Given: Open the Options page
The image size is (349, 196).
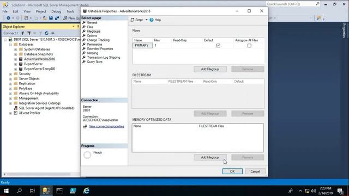Looking at the screenshot, I should click(x=92, y=35).
